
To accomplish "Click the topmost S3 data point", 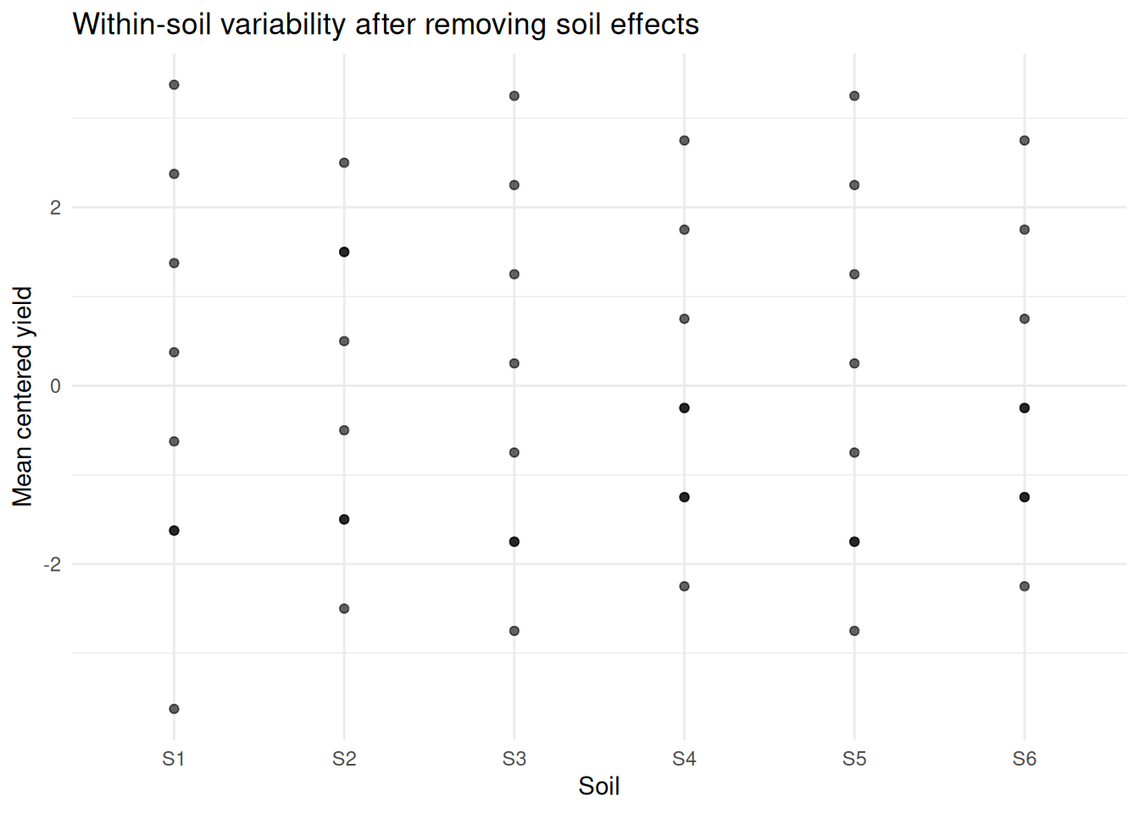I will (514, 97).
